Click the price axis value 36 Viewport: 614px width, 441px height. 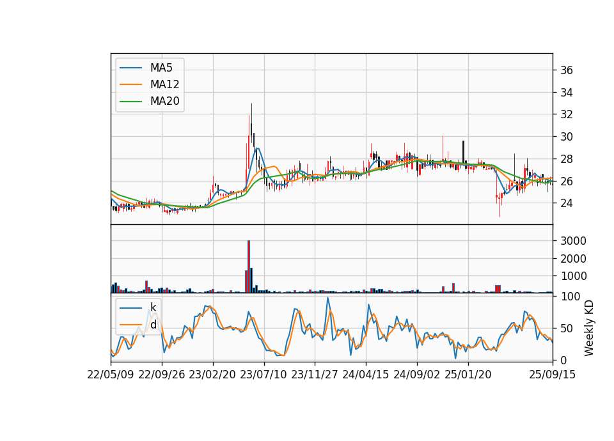click(x=566, y=70)
